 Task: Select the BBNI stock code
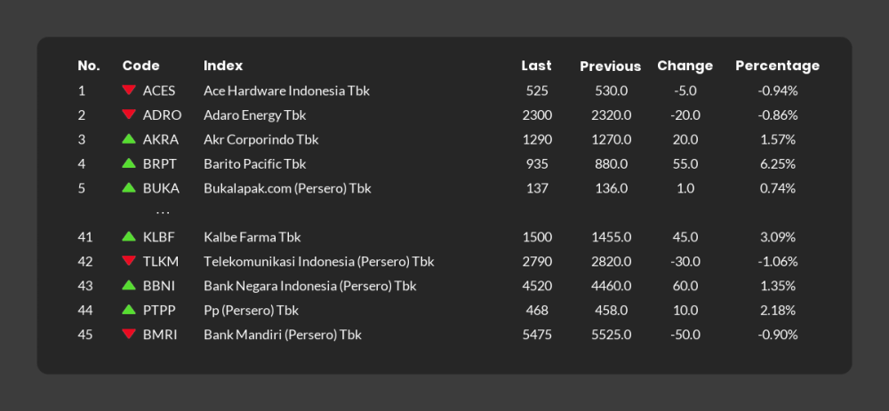159,286
